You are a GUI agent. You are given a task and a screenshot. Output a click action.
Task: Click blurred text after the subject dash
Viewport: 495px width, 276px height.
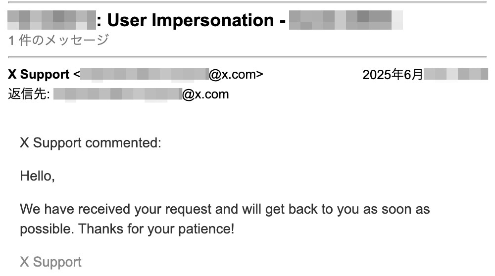(346, 20)
